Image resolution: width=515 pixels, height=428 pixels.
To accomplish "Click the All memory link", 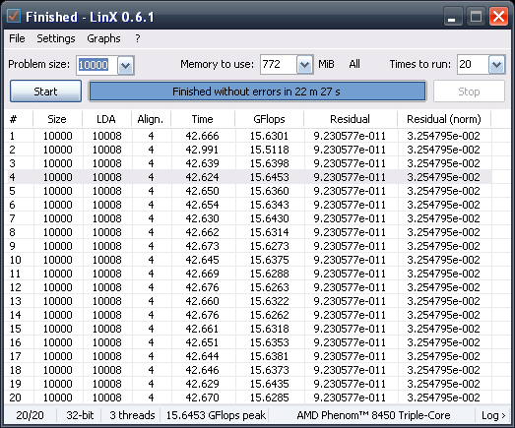I will tap(354, 64).
